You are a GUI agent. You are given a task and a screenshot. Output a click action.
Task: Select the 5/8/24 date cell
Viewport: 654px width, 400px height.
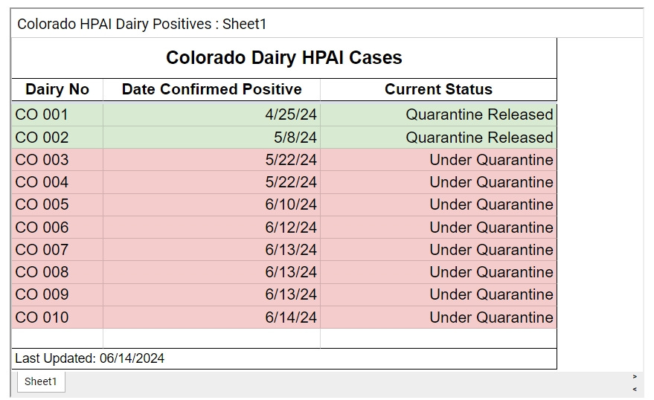click(211, 138)
